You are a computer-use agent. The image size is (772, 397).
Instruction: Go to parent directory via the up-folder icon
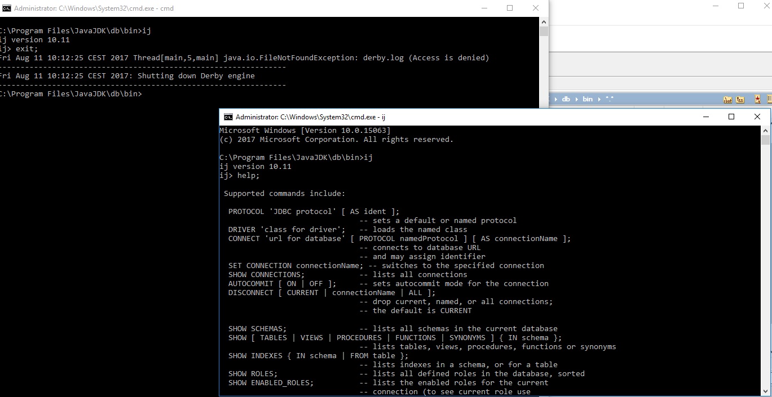point(740,100)
